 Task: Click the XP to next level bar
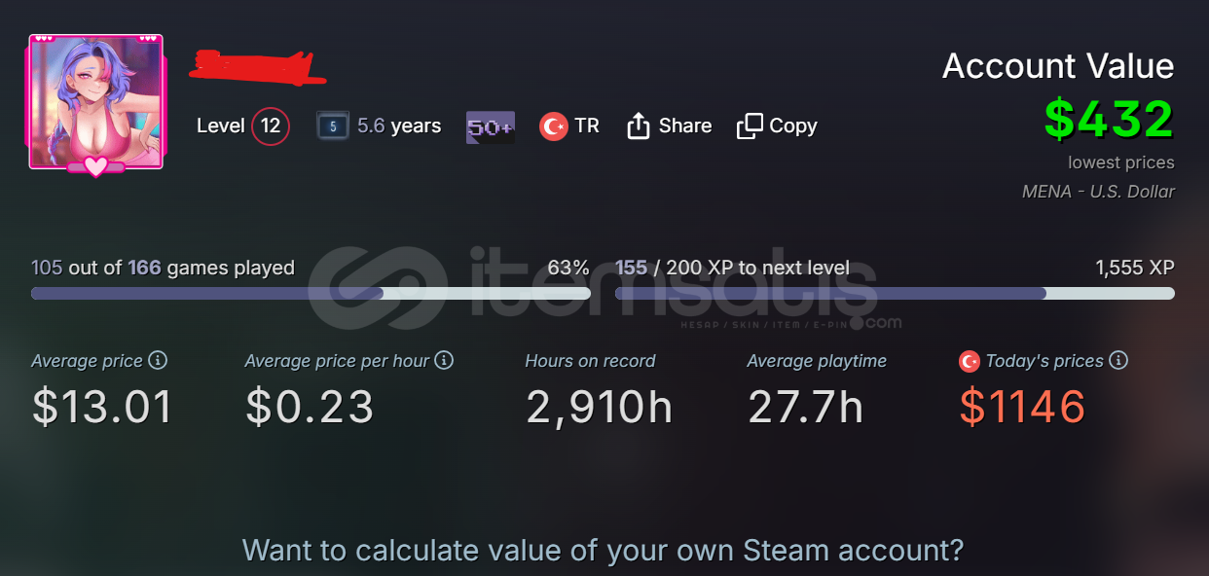point(894,293)
